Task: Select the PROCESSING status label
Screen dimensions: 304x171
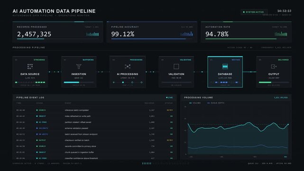Action: (136, 60)
